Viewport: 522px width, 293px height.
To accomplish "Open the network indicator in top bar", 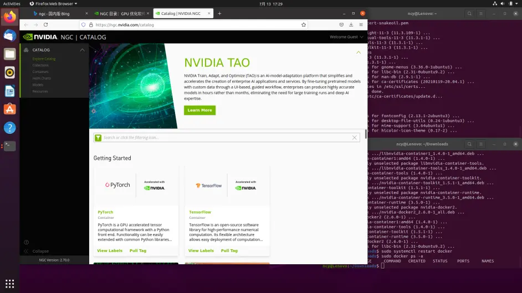I will tap(495, 4).
